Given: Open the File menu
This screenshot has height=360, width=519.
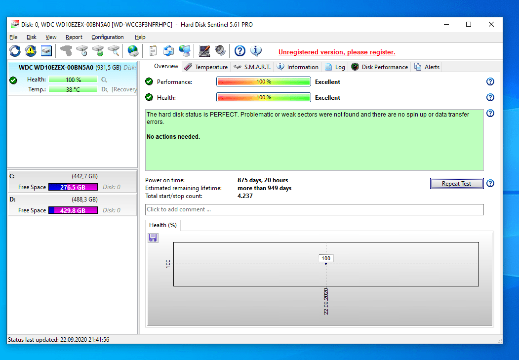Looking at the screenshot, I should [13, 37].
